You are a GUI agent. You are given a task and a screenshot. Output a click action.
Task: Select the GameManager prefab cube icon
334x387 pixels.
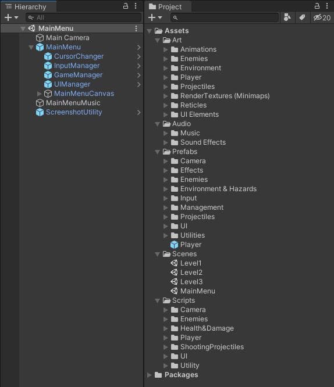tap(48, 75)
